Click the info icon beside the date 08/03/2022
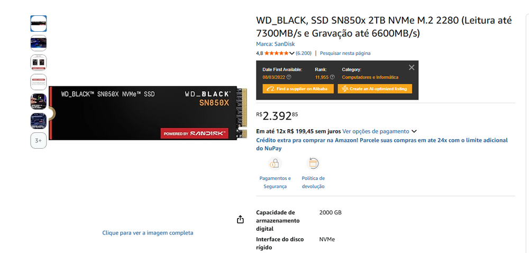529x253 pixels. [289, 77]
